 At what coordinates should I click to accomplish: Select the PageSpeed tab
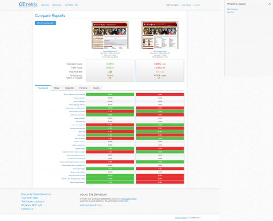pos(43,88)
